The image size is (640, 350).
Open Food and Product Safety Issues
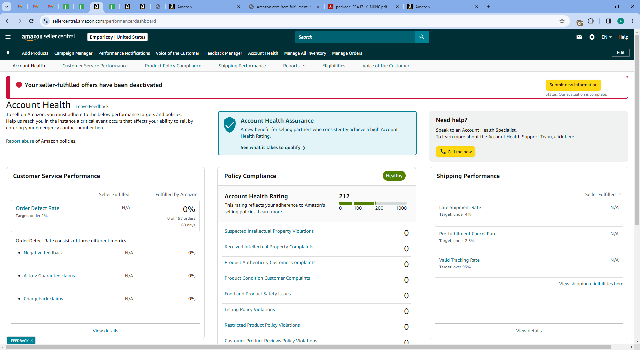click(258, 294)
